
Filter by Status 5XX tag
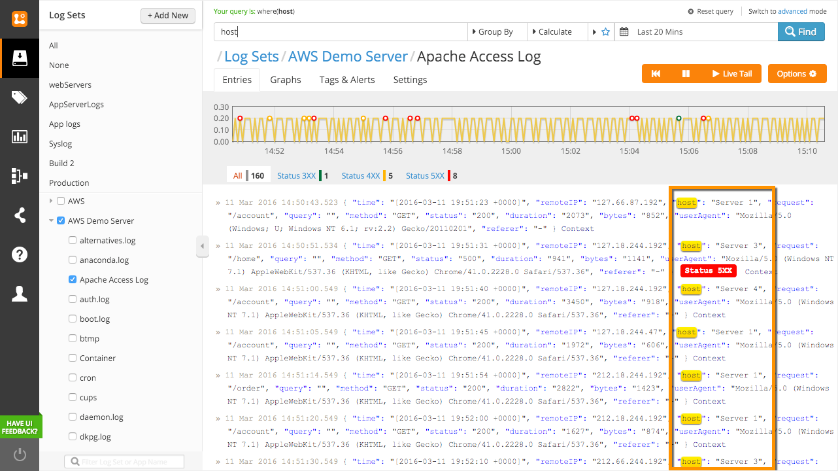pyautogui.click(x=431, y=175)
